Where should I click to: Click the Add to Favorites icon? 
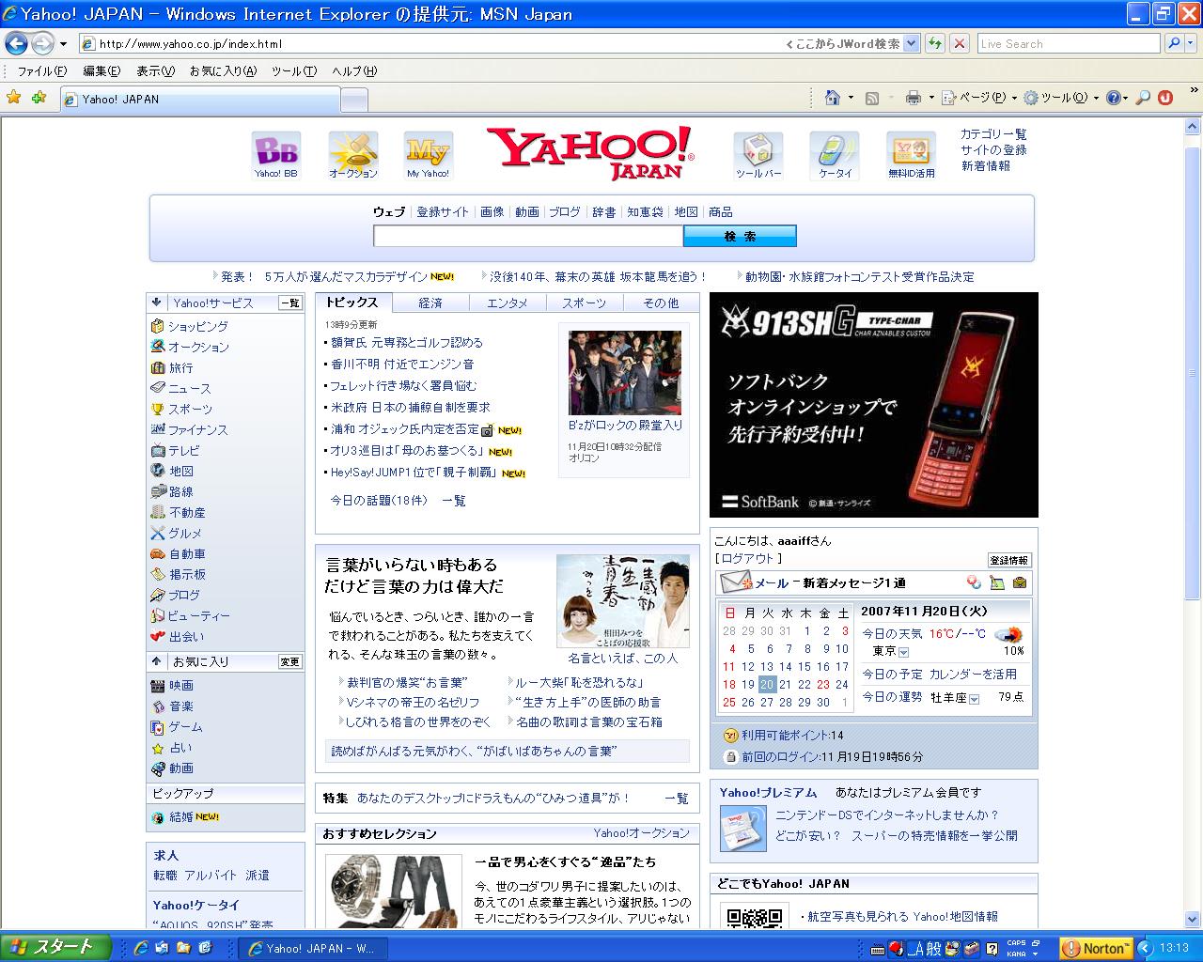click(39, 98)
